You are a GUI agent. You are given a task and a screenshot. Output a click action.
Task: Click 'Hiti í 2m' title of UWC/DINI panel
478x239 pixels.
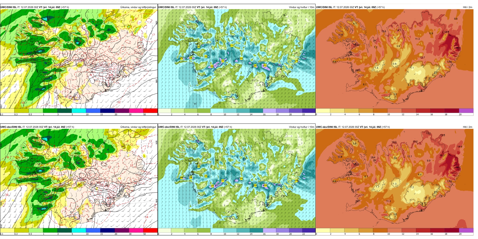467,7
